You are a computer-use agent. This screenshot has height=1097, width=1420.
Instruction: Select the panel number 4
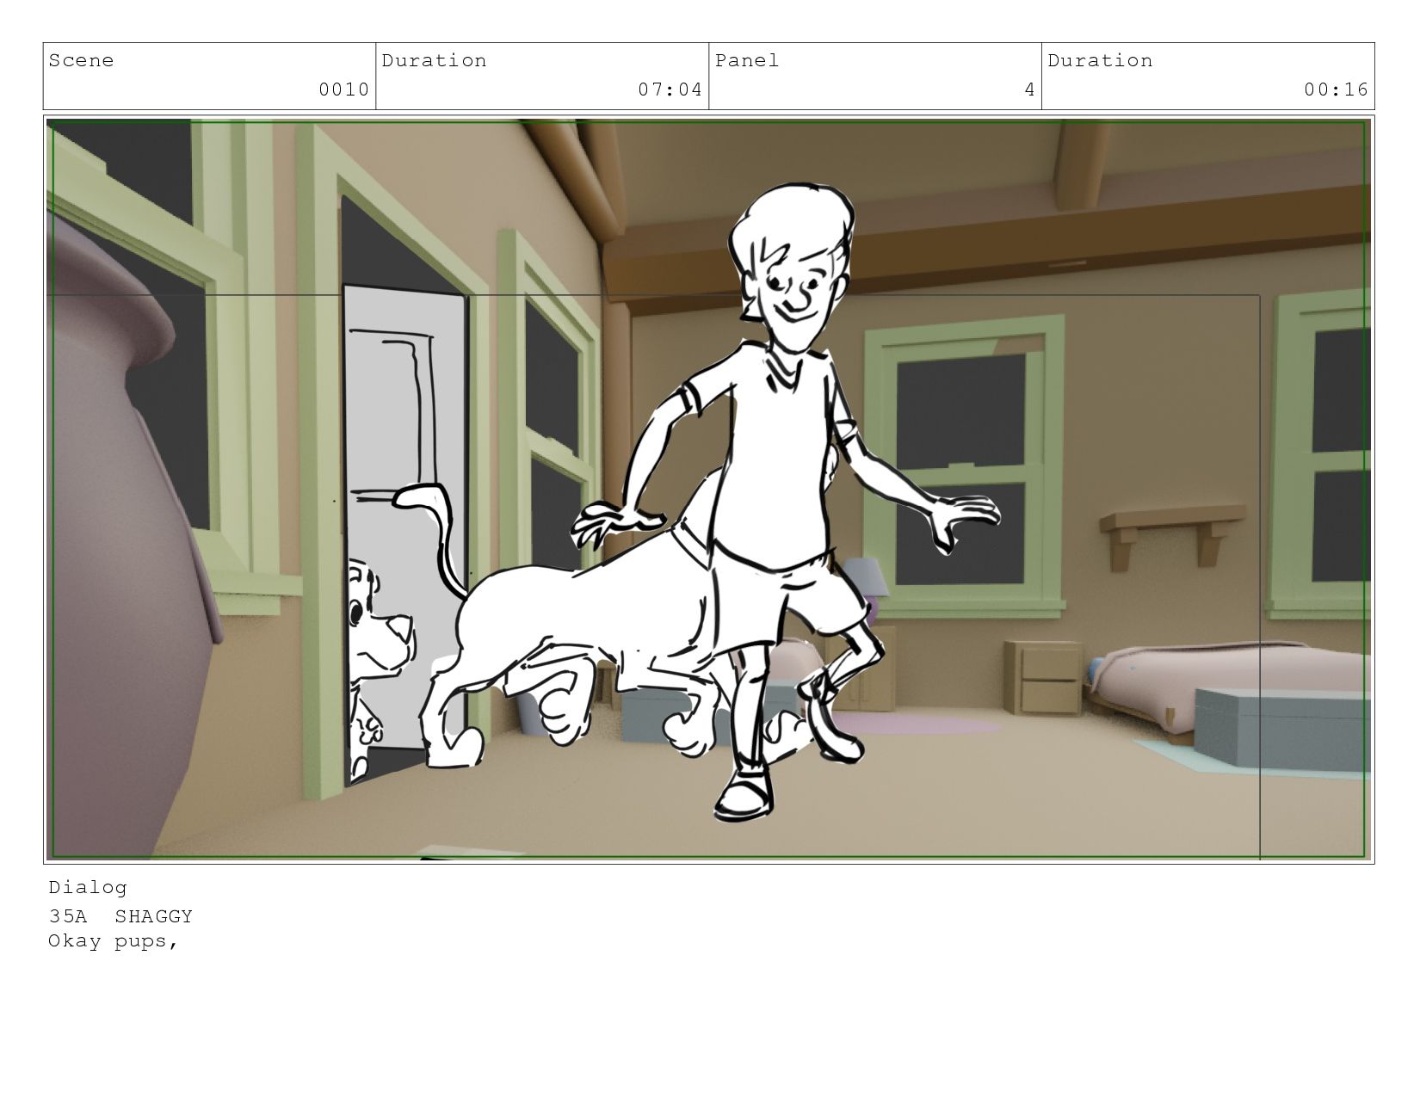(x=1029, y=89)
